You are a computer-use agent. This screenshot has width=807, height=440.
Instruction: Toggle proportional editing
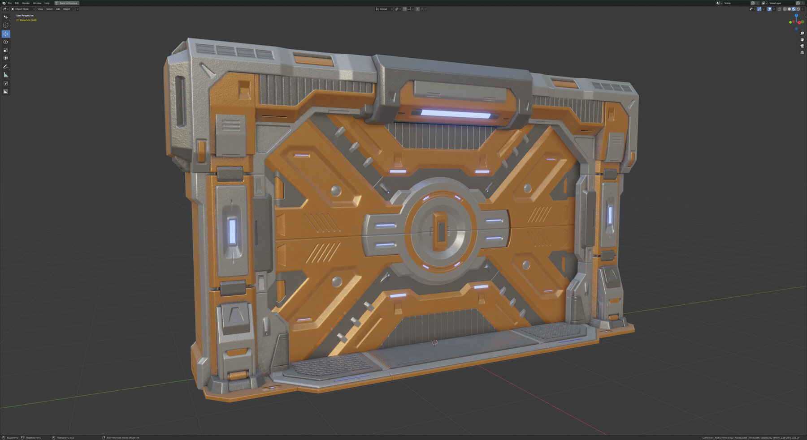pos(418,9)
